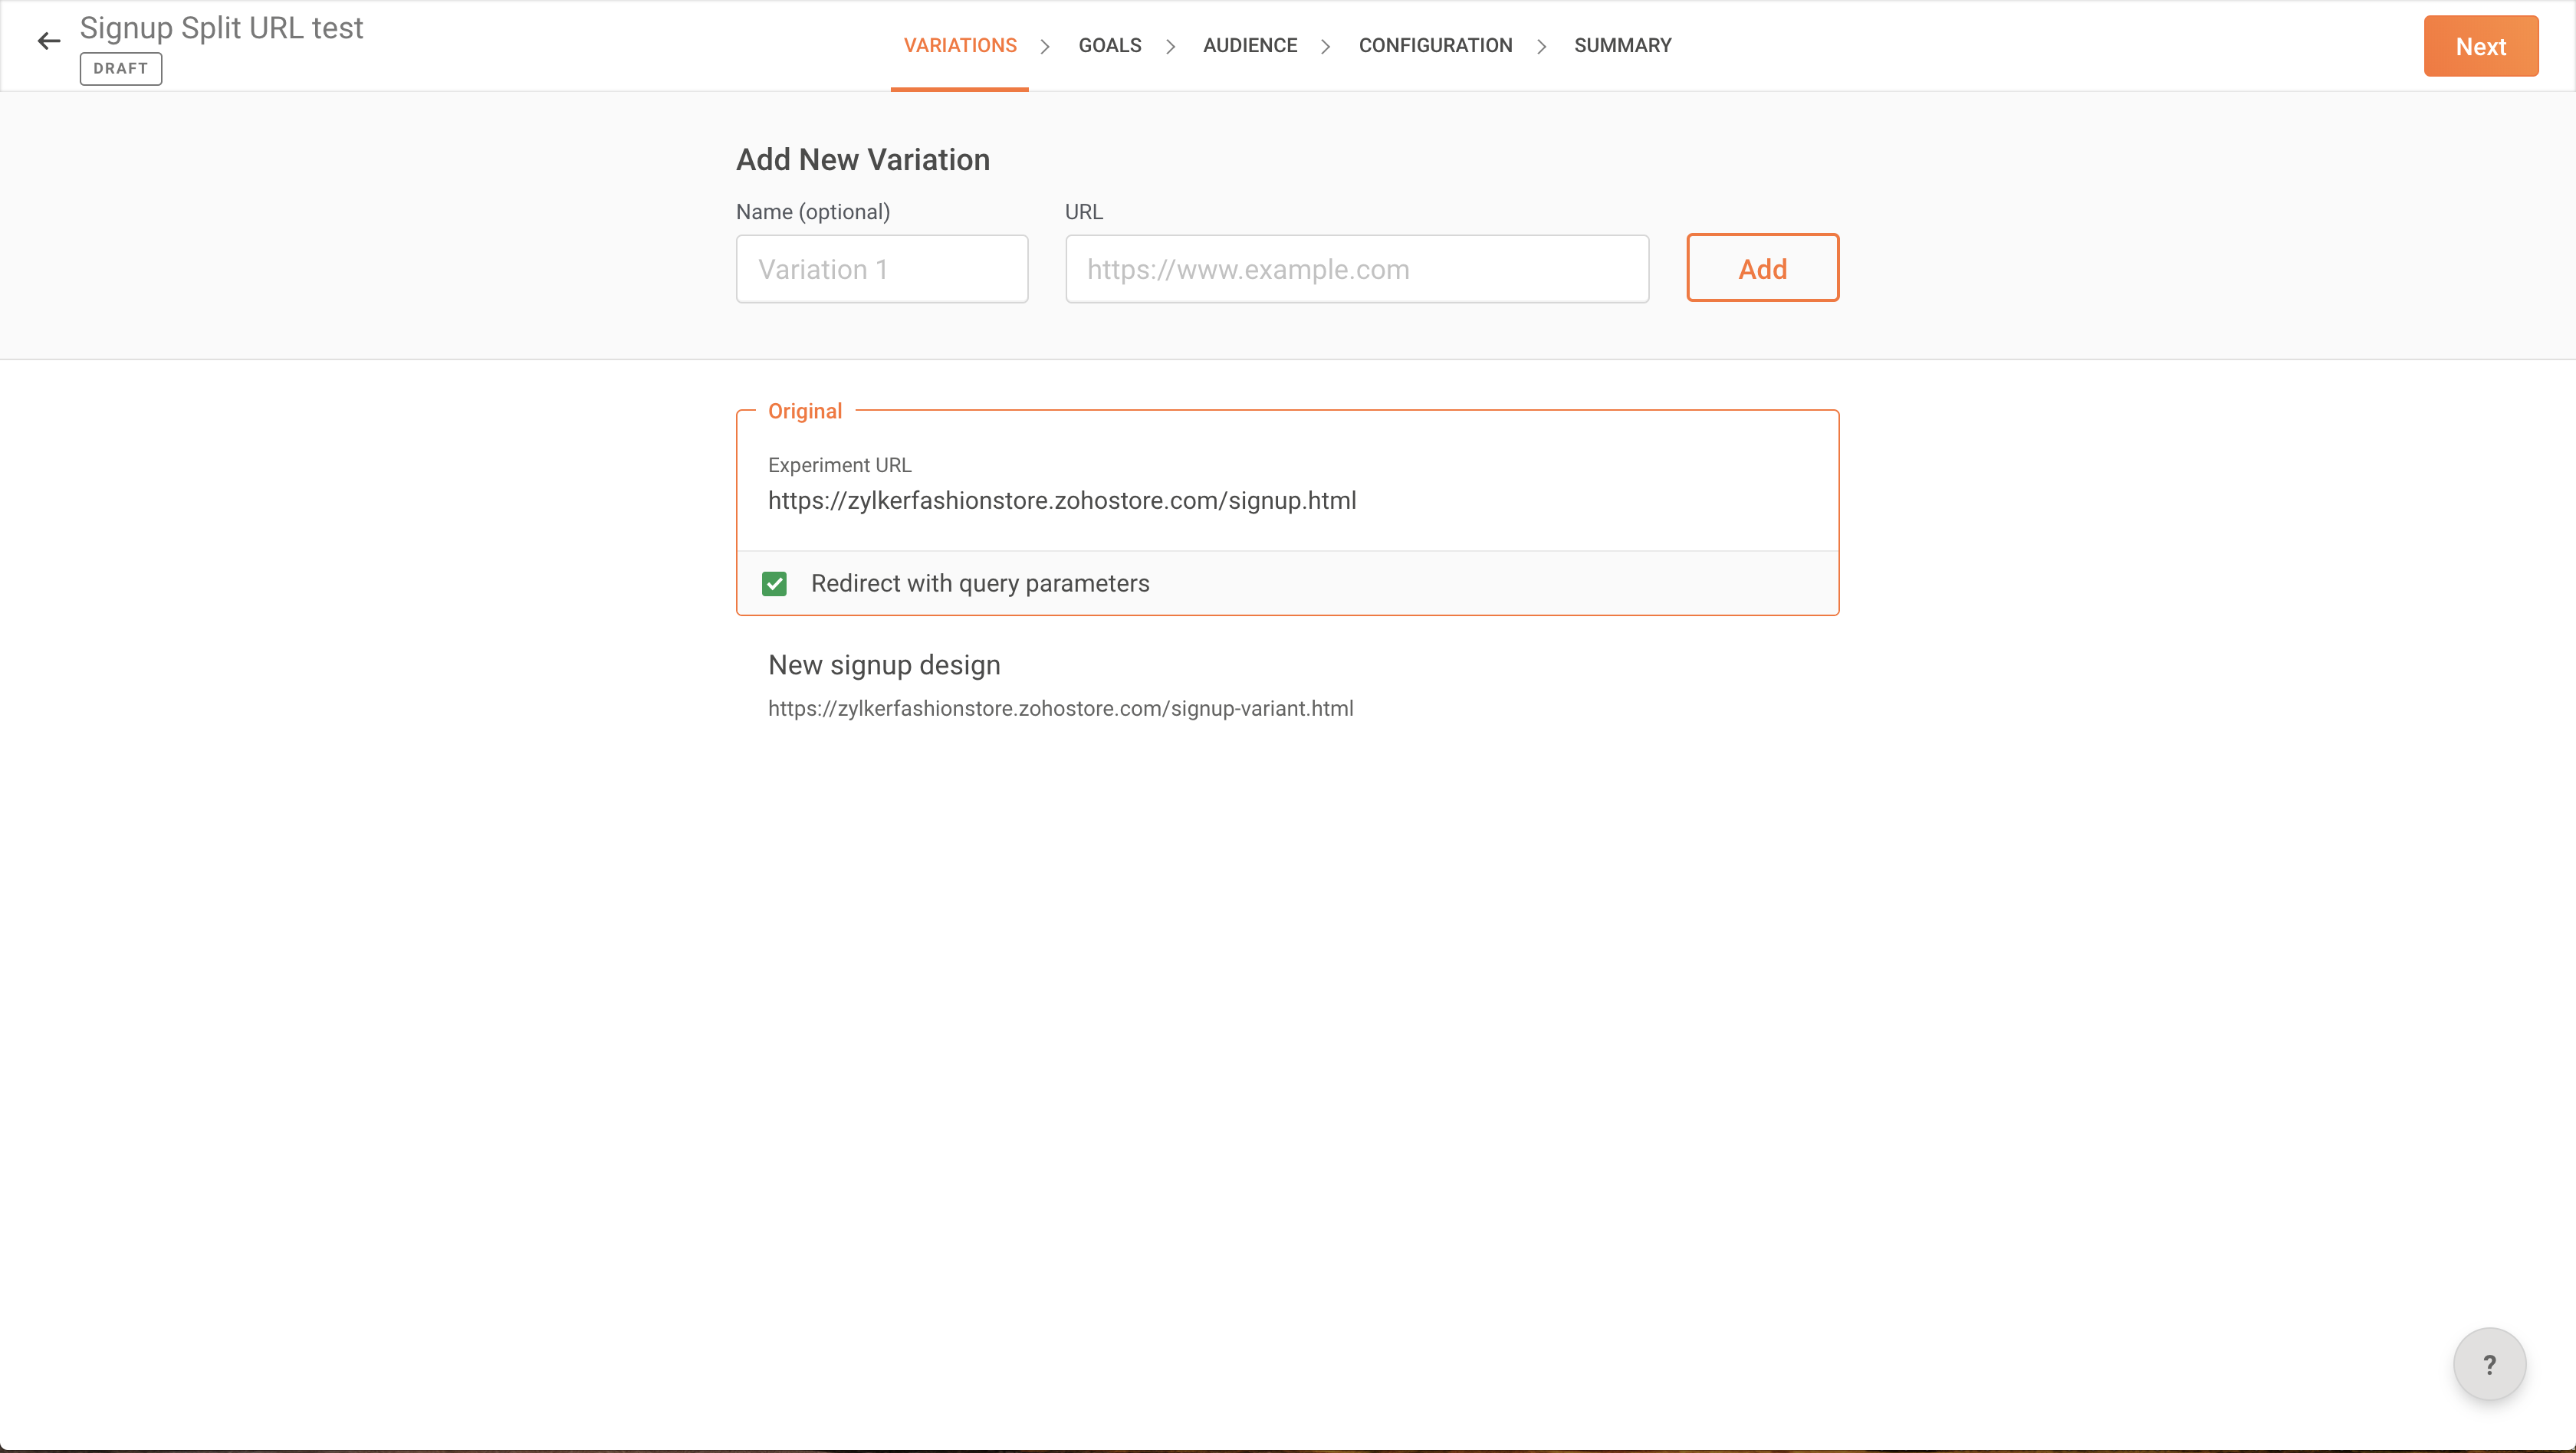Click the chevron after AUDIENCE step
This screenshot has width=2576, height=1453.
coord(1326,46)
